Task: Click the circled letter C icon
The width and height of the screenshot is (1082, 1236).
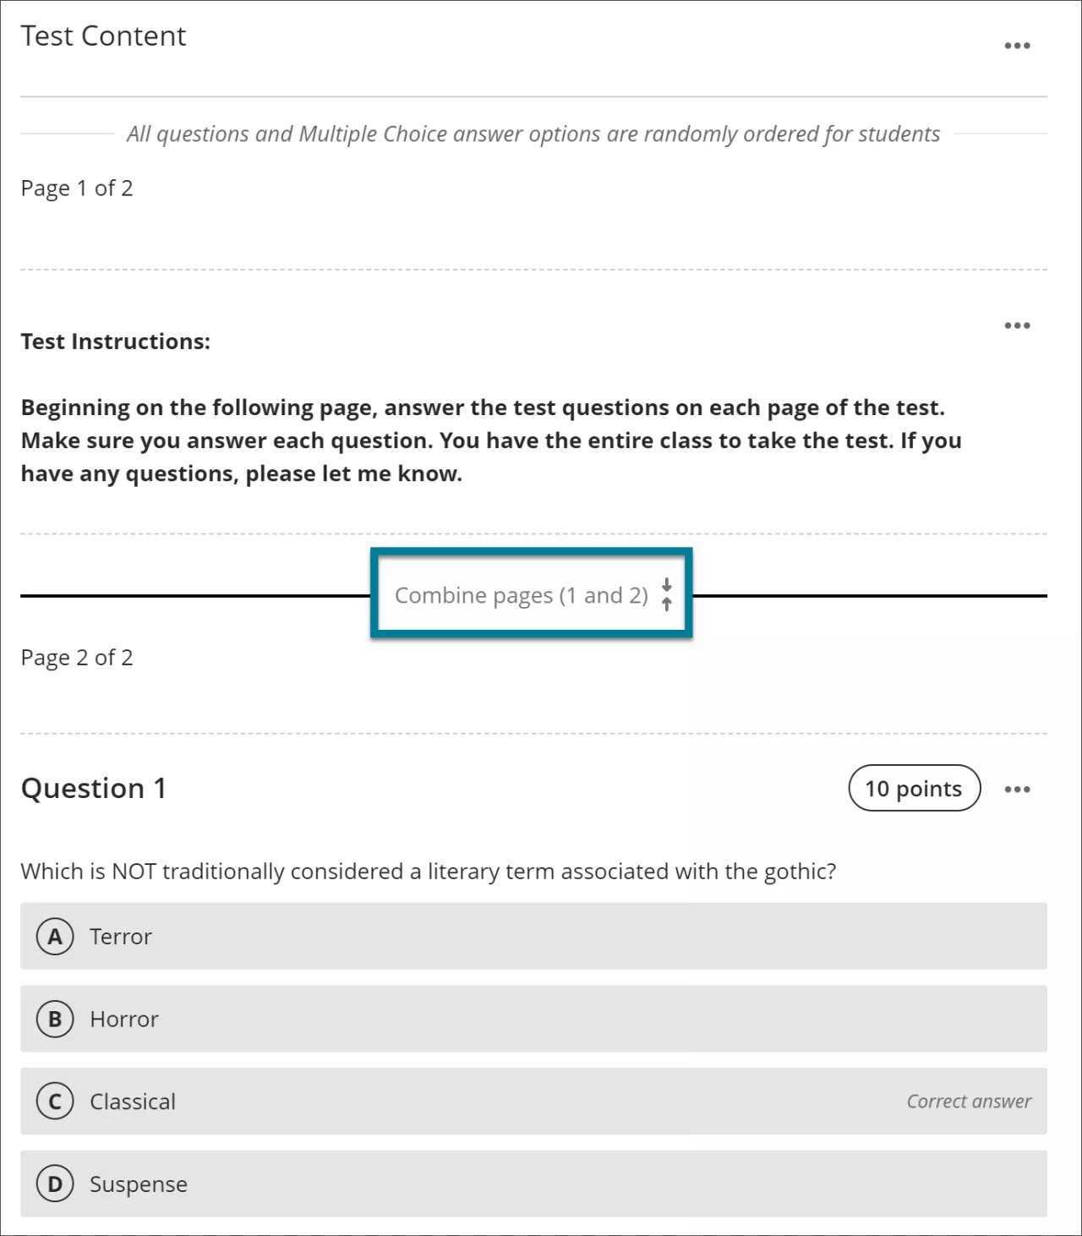Action: [55, 1102]
